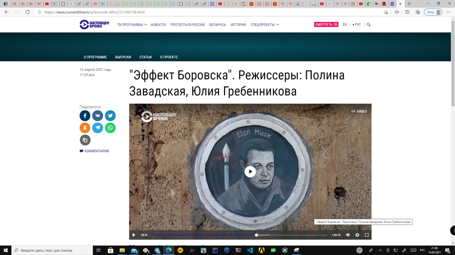The height and width of the screenshot is (255, 455).
Task: Open Task View on taskbar
Action: click(99, 250)
